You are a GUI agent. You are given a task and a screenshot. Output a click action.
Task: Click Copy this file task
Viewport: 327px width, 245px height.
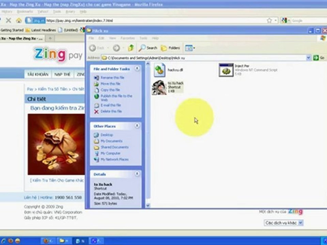(110, 90)
